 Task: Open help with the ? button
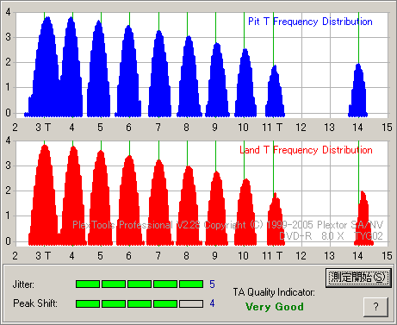coord(375,307)
